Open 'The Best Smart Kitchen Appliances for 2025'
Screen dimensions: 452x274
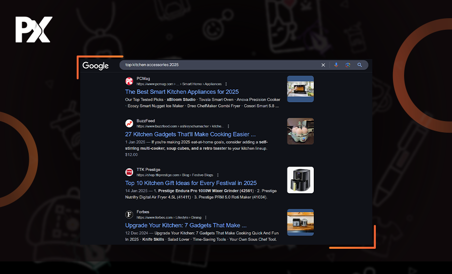tap(182, 92)
